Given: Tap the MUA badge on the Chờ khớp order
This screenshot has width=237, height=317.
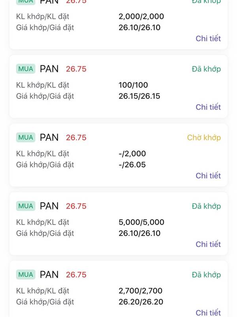Looking at the screenshot, I should pyautogui.click(x=26, y=137).
